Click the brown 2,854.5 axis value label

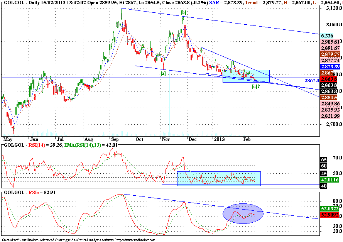click(329, 97)
